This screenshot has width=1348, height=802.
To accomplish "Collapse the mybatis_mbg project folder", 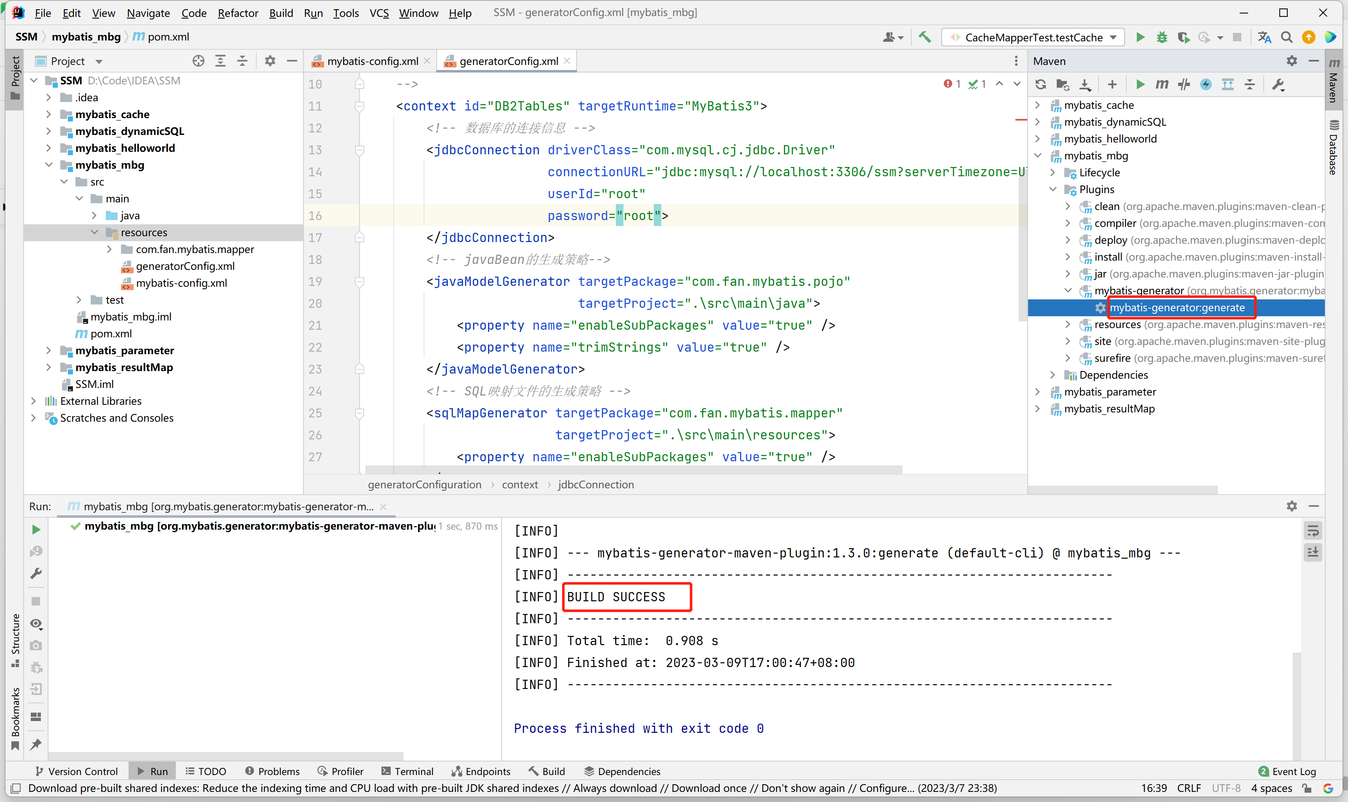I will [x=49, y=165].
